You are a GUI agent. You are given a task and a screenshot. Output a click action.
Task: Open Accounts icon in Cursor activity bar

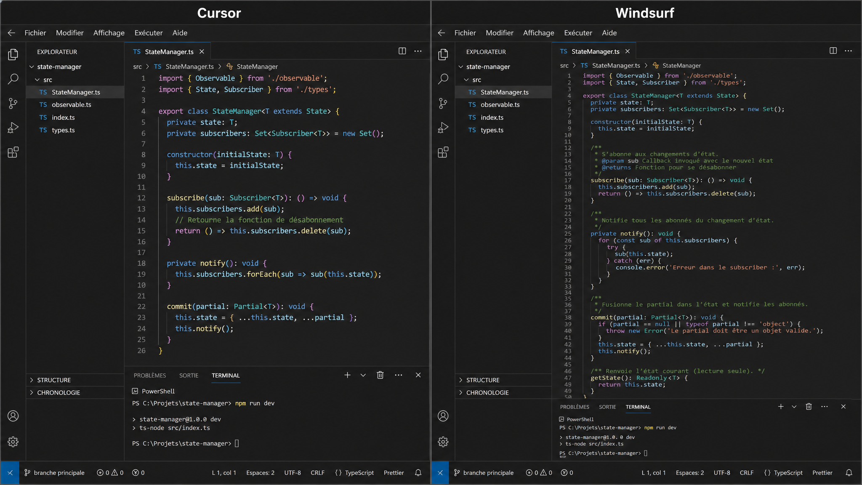pyautogui.click(x=13, y=416)
